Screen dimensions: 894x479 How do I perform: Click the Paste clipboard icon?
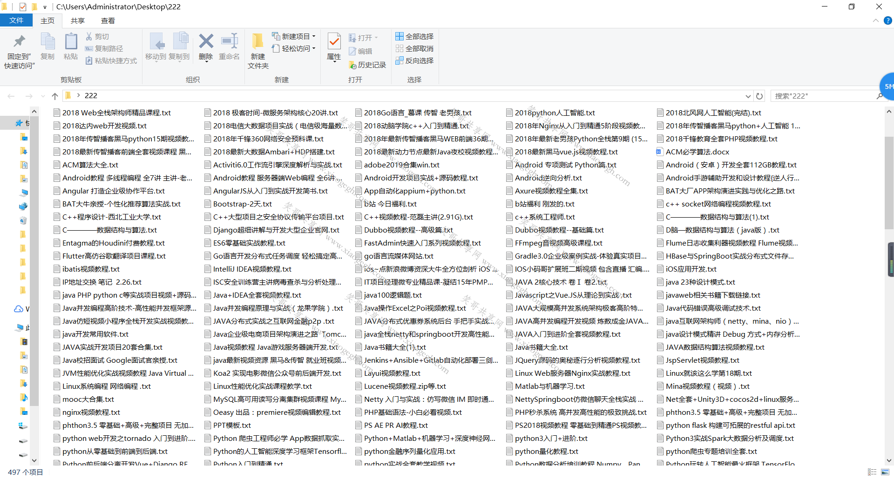click(x=71, y=42)
